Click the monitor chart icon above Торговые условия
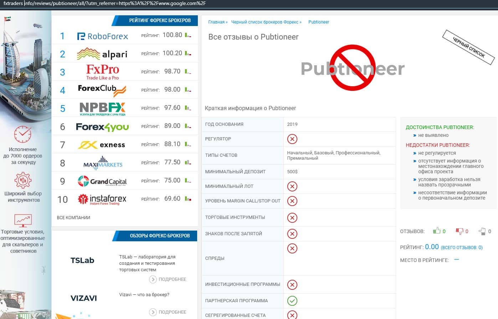The height and width of the screenshot is (319, 498). click(23, 221)
